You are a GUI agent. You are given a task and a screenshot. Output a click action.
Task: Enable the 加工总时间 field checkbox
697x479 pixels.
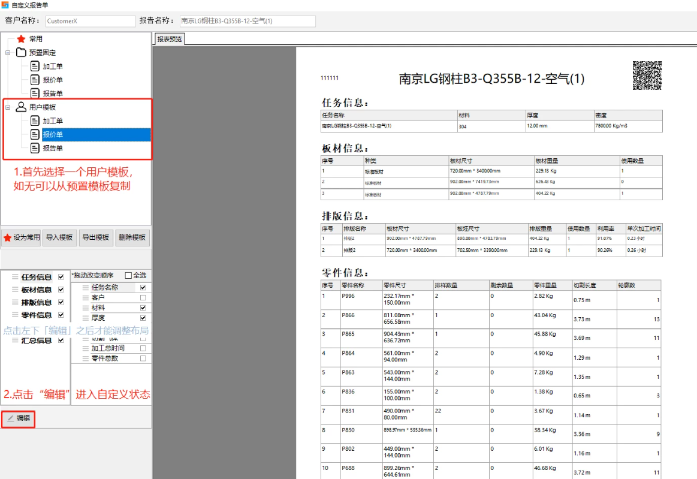(x=143, y=348)
